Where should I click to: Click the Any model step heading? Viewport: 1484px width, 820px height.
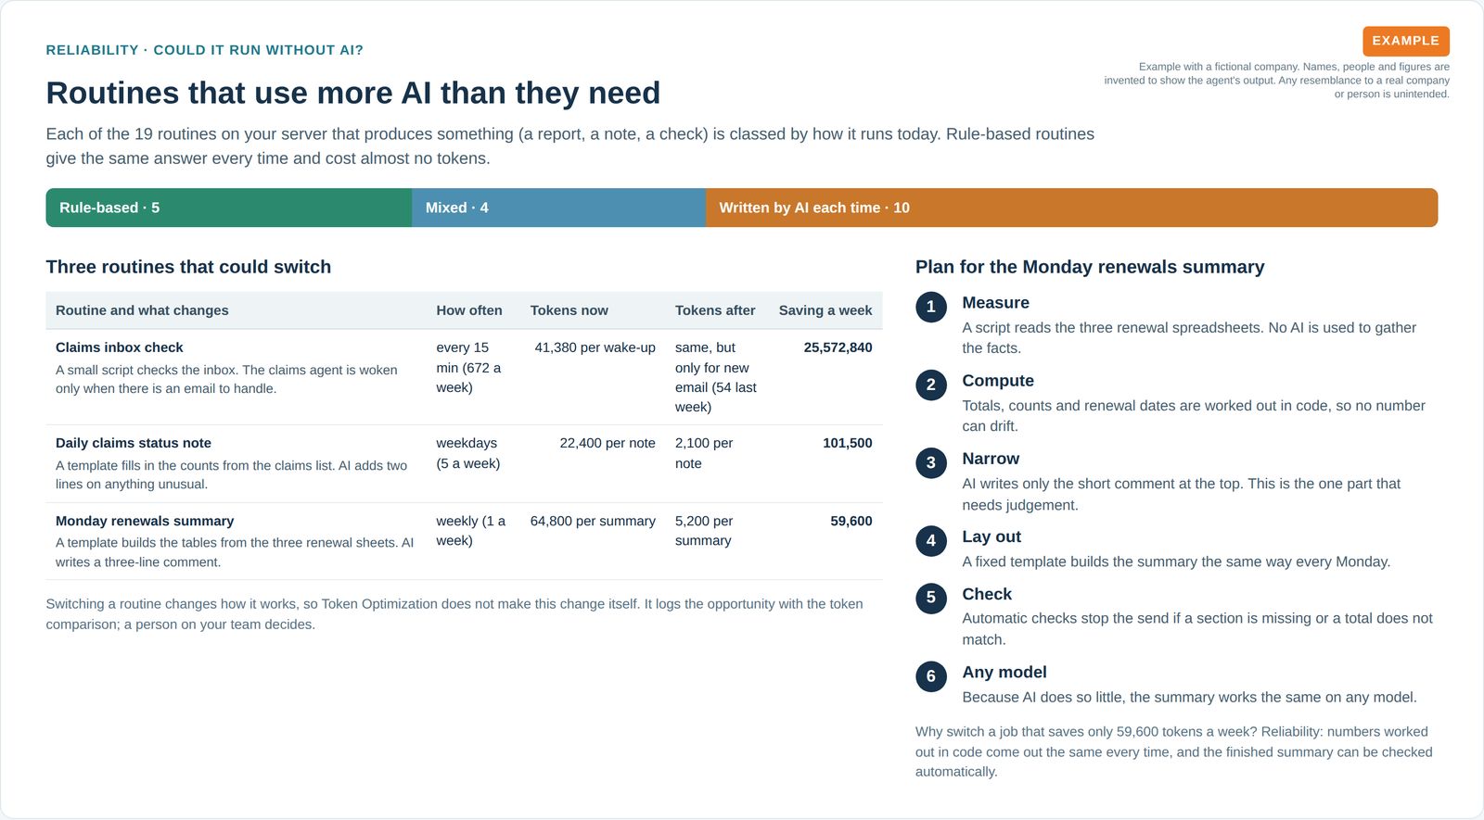[1004, 672]
